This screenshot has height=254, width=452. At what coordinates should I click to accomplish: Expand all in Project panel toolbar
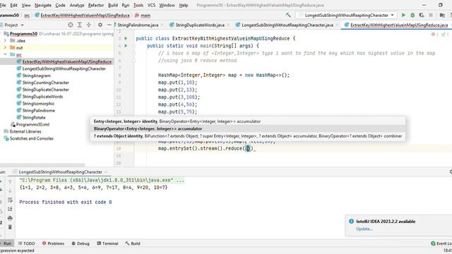pyautogui.click(x=80, y=25)
